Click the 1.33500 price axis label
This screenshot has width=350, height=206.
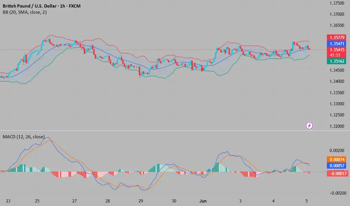337,93
